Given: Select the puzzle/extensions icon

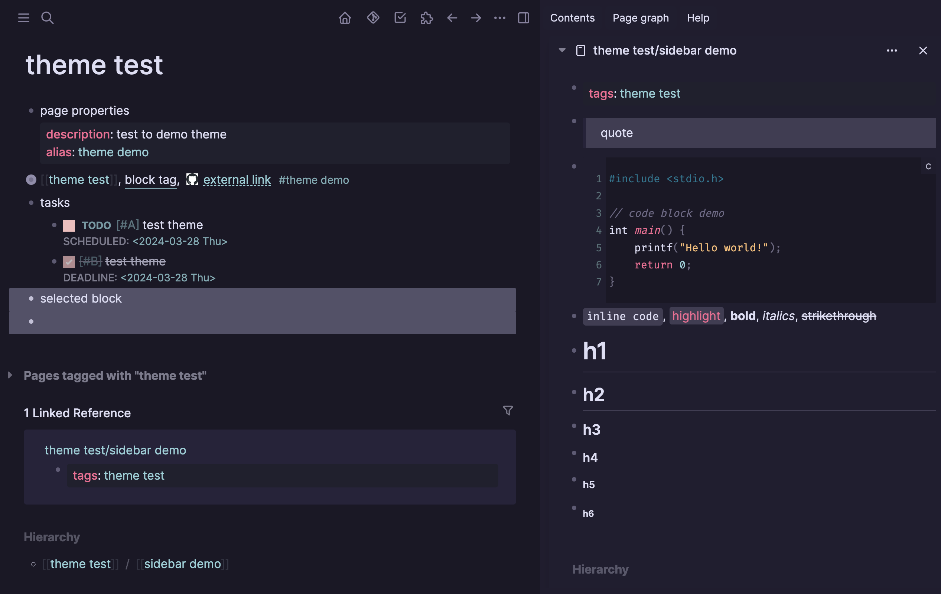Looking at the screenshot, I should pyautogui.click(x=426, y=17).
